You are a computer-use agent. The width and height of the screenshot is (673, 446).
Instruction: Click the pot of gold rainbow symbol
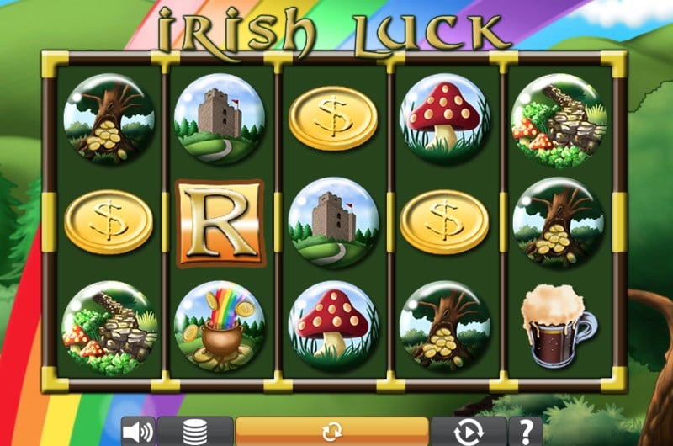[x=220, y=327]
